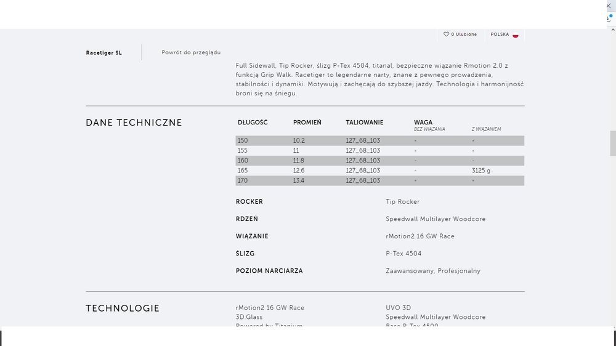The image size is (616, 346).
Task: Go back via Powrót do przeglądu
Action: 191,52
